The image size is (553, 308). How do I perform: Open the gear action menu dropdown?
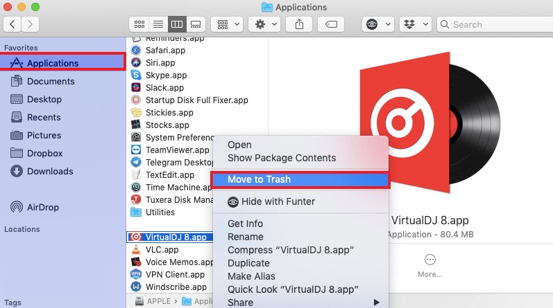(265, 24)
